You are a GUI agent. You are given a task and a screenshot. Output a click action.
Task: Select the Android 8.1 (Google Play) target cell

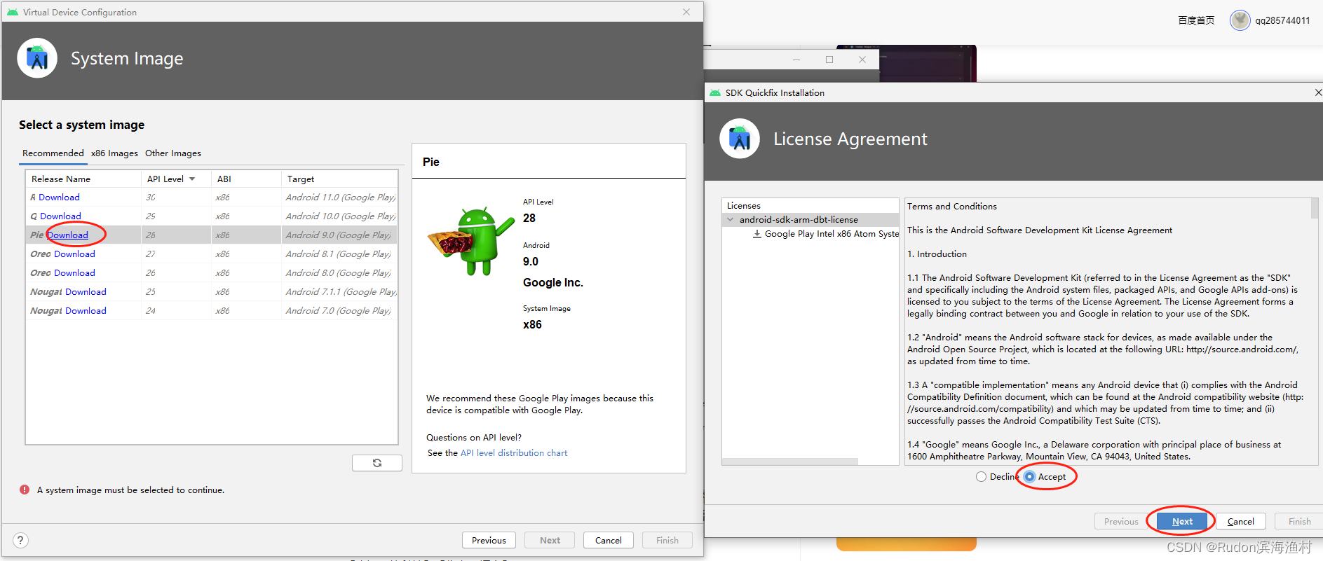338,254
